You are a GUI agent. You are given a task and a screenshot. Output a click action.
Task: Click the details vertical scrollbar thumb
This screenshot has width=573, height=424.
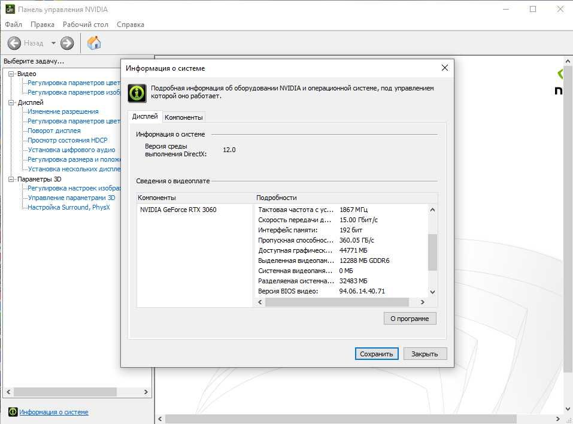tap(432, 252)
